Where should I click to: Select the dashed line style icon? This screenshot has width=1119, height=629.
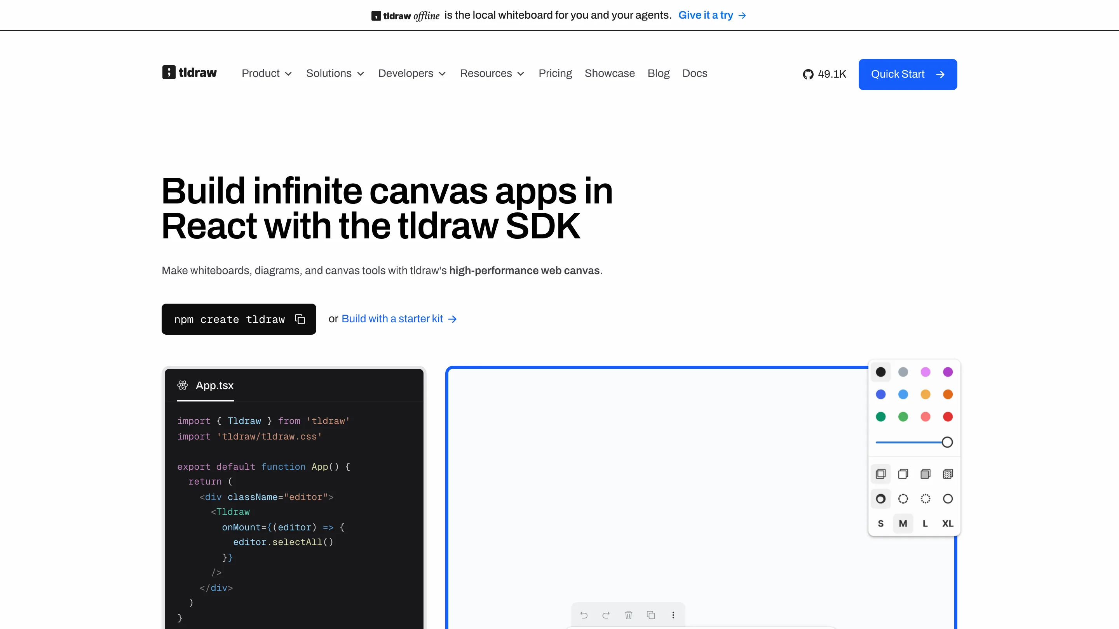[x=903, y=499]
